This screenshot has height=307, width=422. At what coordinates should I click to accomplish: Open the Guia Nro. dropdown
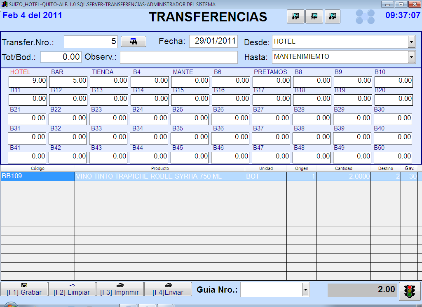pos(305,290)
